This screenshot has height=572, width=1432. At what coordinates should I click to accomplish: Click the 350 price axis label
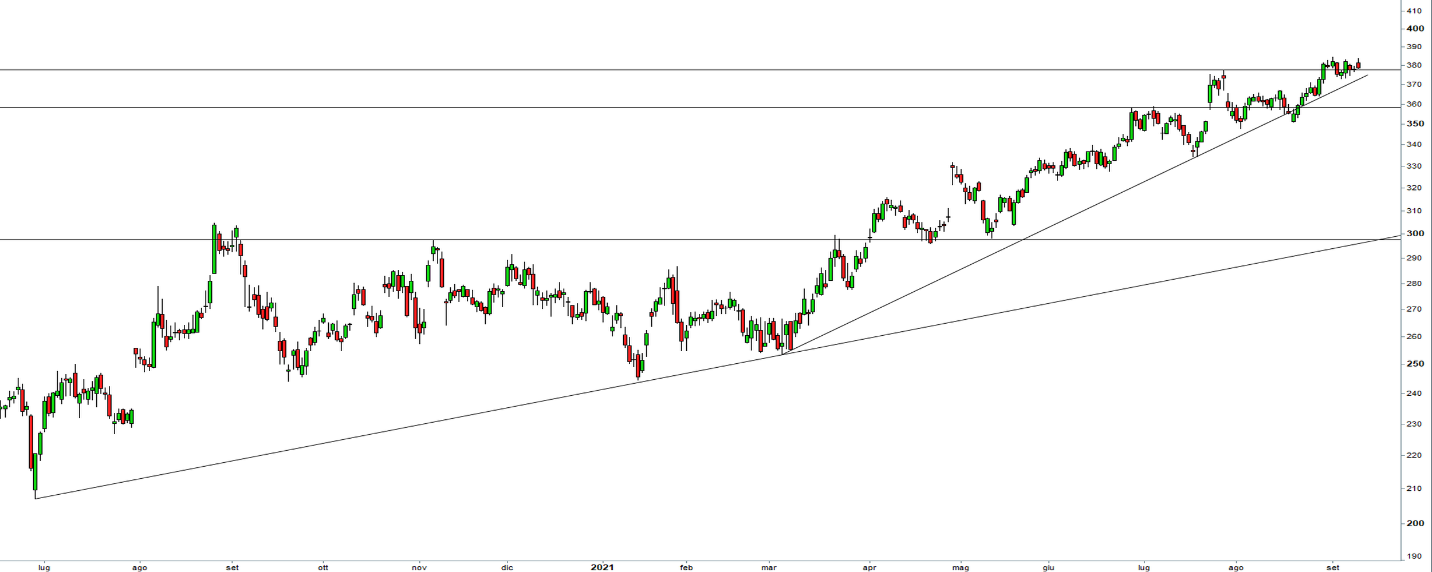click(x=1415, y=124)
